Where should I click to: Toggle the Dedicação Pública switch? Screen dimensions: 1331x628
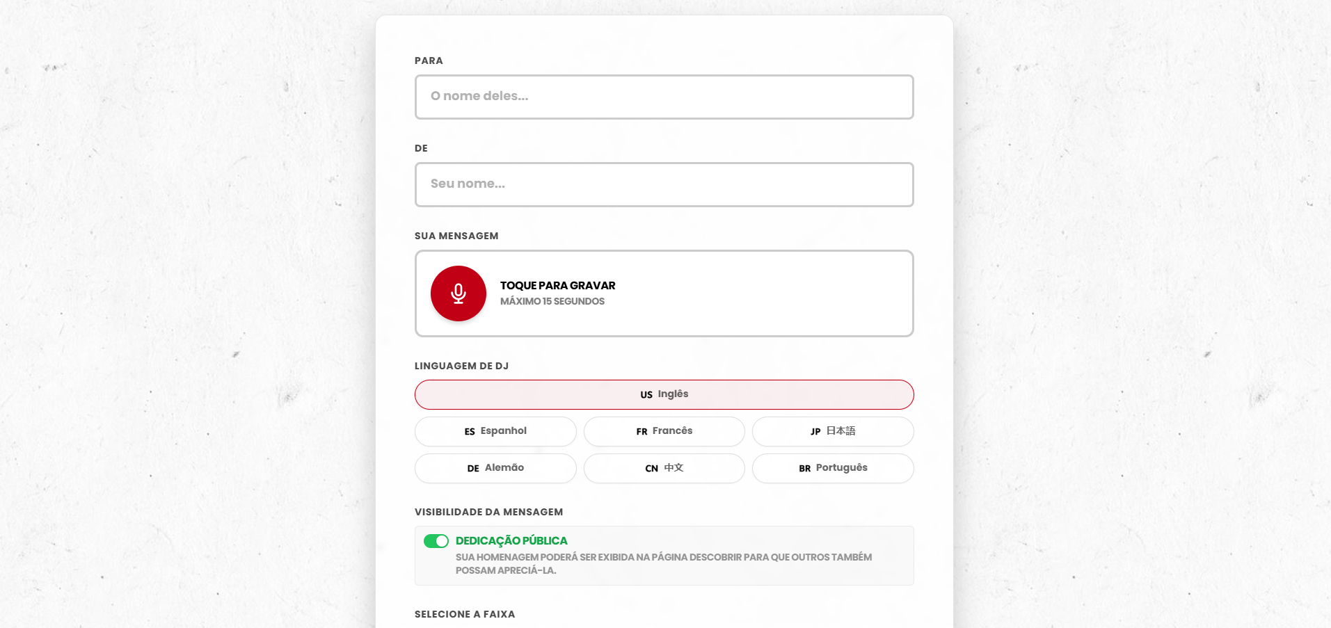[436, 541]
